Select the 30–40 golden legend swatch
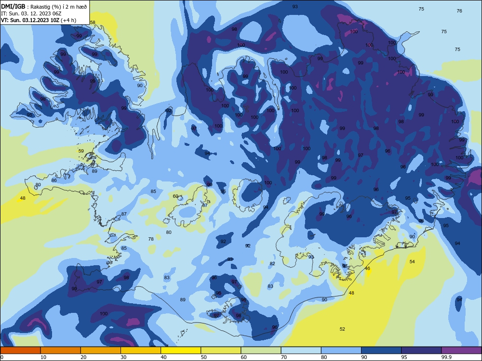482x361 pixels. point(141,350)
